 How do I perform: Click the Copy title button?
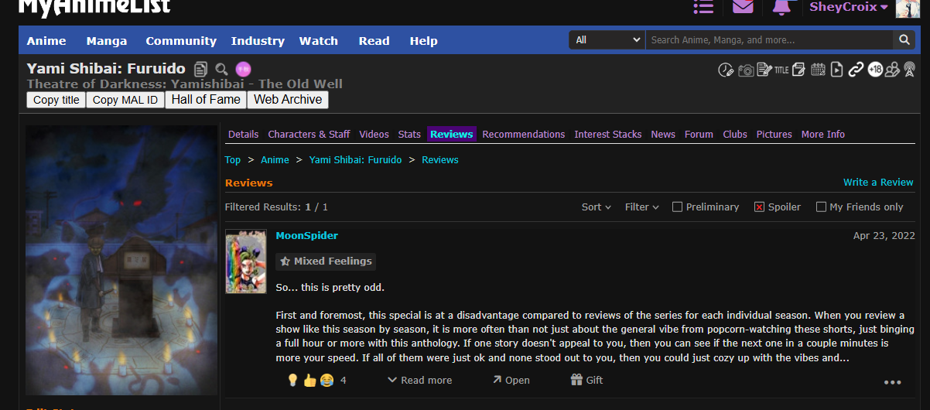click(x=56, y=100)
